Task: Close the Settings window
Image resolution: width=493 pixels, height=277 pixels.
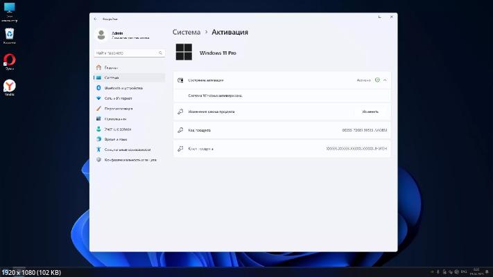Action: [x=392, y=17]
